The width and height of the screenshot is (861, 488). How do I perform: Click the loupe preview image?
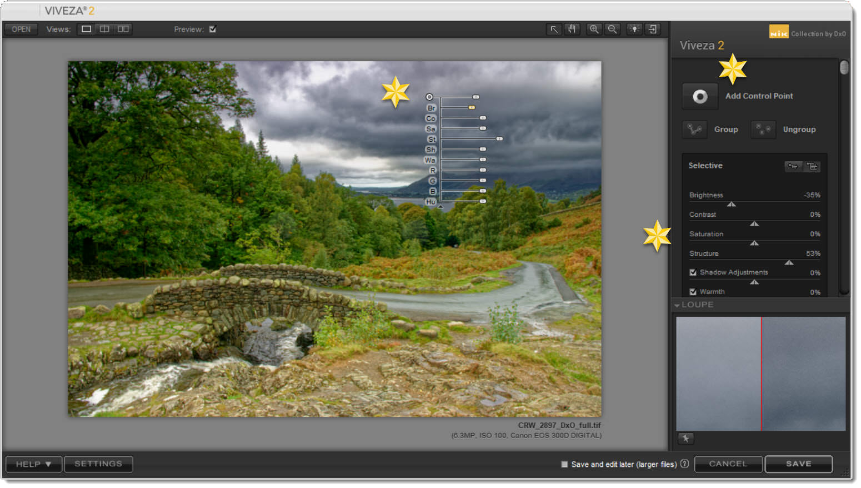click(x=760, y=374)
